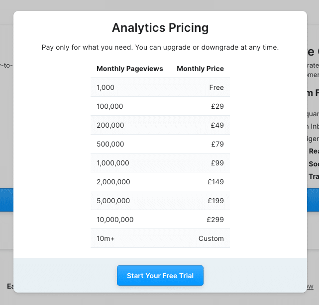Click the Monthly Pageviews column header

(129, 69)
